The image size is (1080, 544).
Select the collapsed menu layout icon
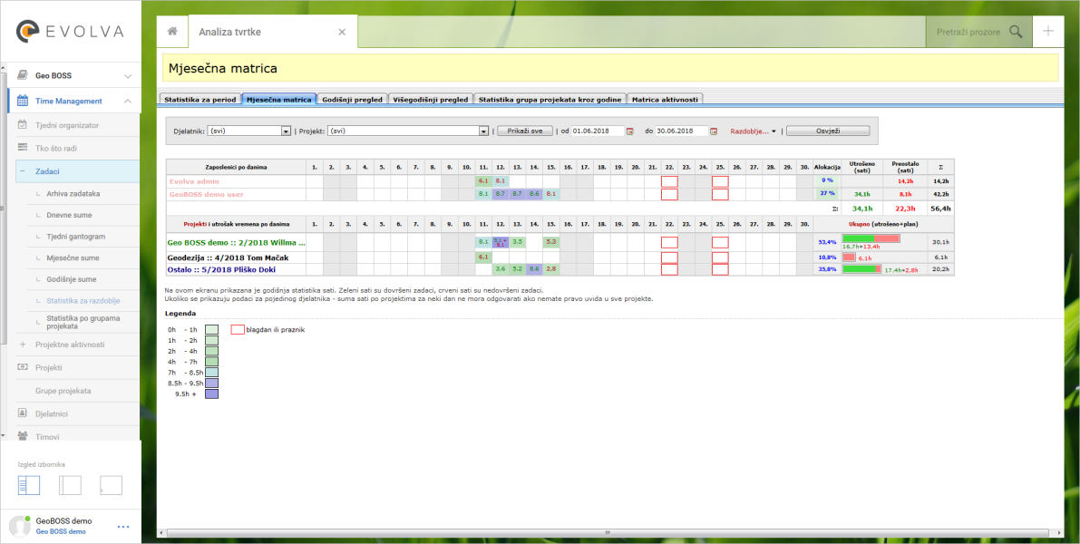click(111, 485)
